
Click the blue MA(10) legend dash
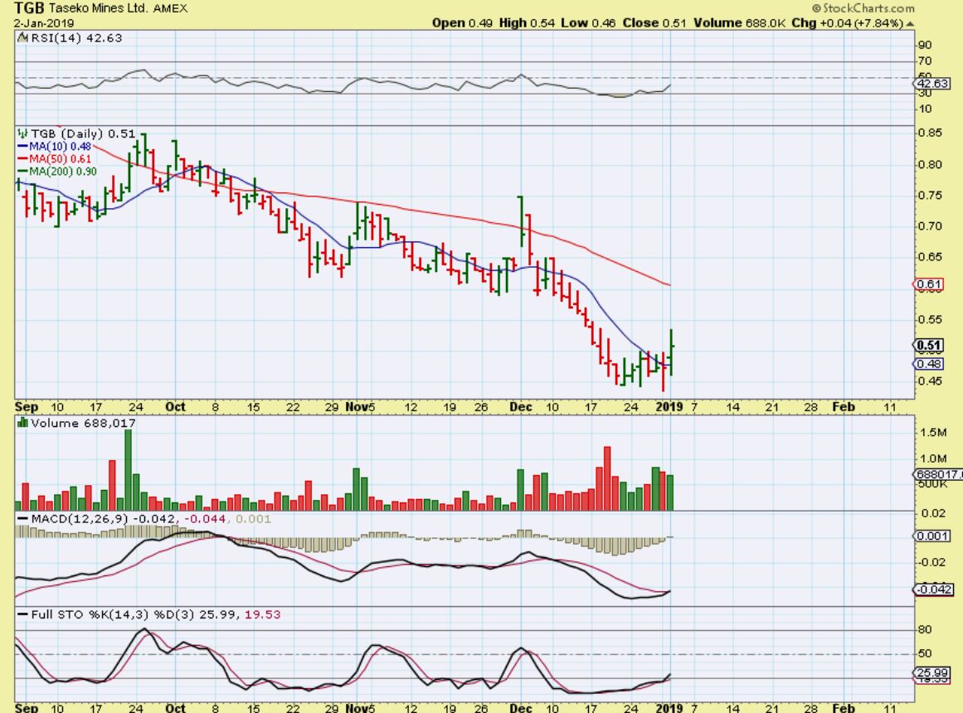click(22, 146)
